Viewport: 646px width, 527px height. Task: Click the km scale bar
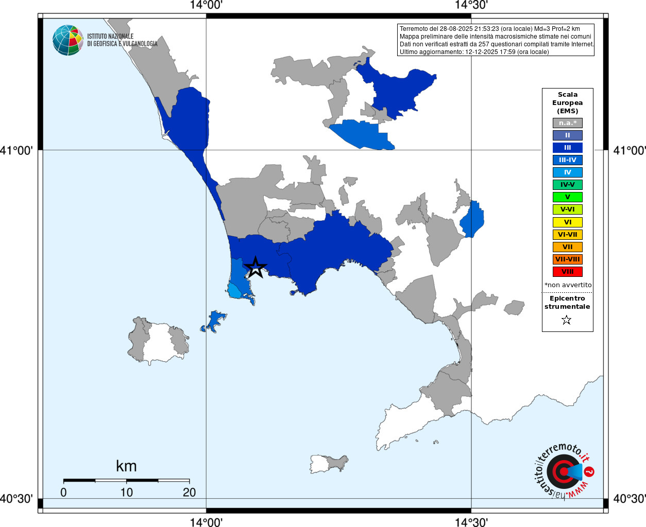[x=126, y=481]
